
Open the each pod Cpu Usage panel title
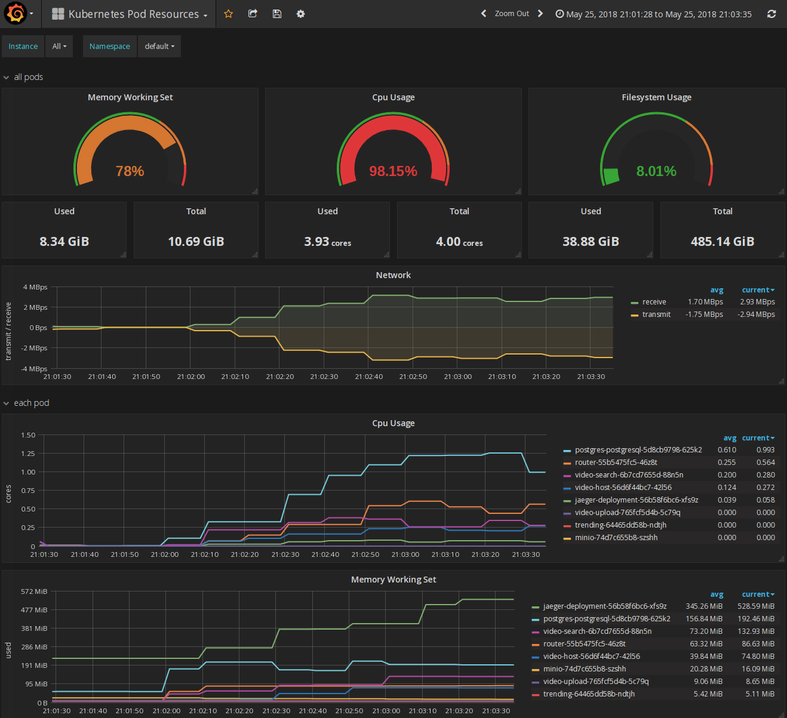click(x=393, y=423)
